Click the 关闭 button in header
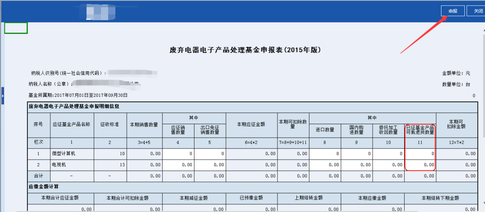The image size is (485, 212). [x=475, y=11]
